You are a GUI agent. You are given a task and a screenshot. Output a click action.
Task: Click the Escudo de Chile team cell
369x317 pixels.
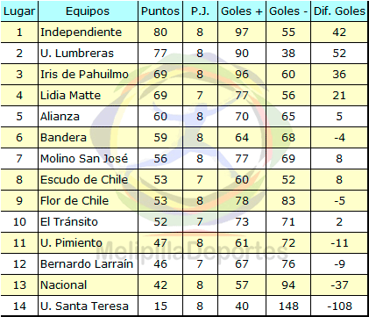(88, 180)
